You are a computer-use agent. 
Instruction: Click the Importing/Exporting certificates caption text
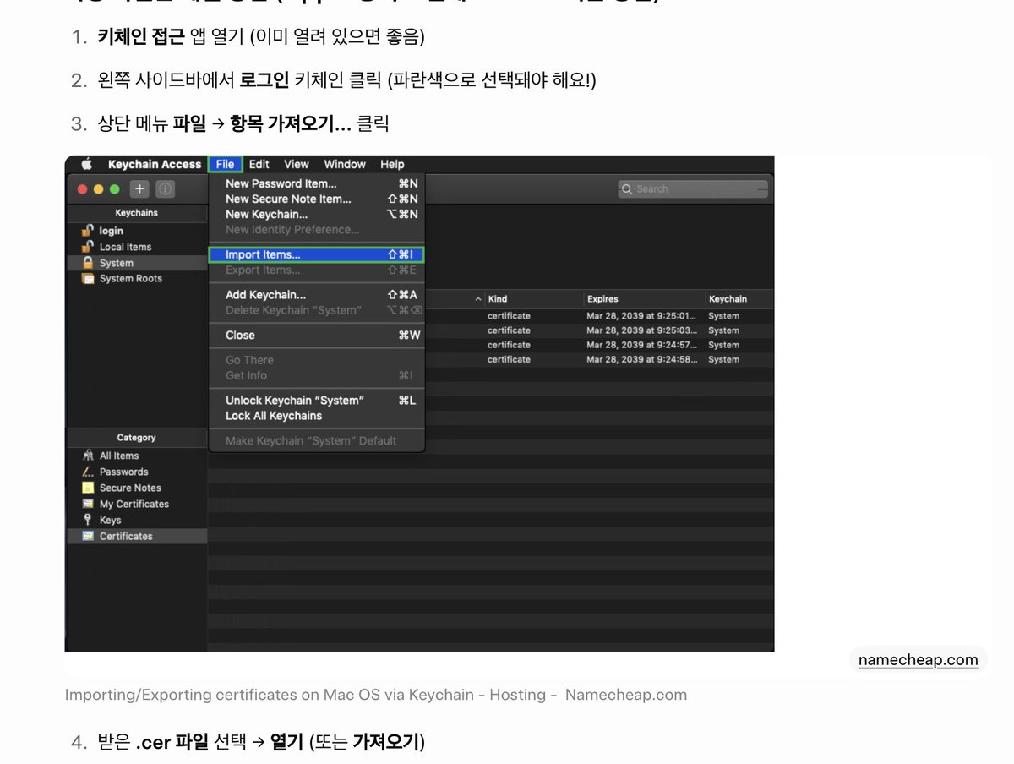376,695
